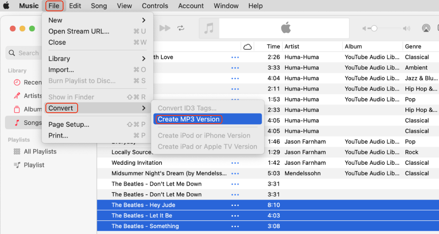The image size is (439, 234).
Task: Expand the New submenu
Action: [143, 20]
